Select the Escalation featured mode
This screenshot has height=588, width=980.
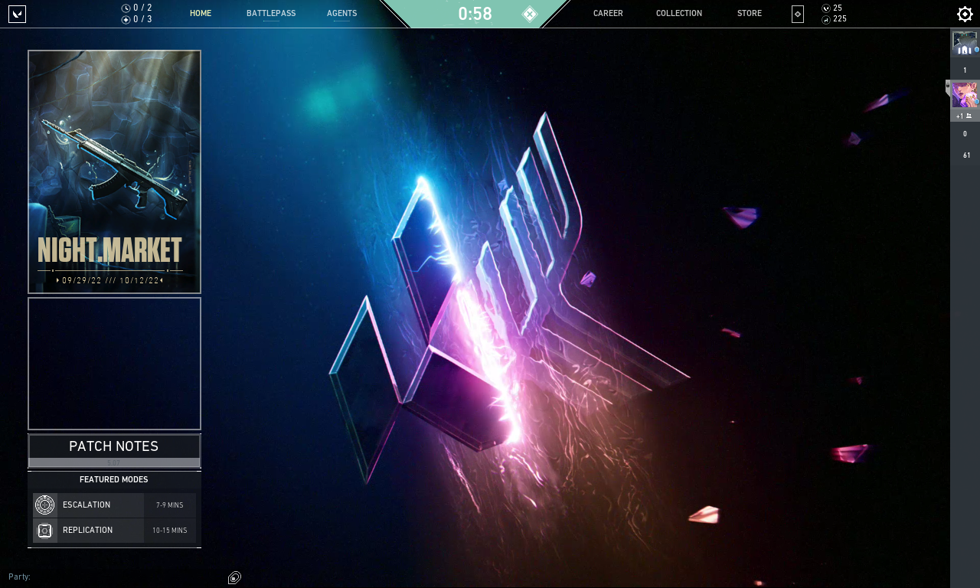coord(114,505)
